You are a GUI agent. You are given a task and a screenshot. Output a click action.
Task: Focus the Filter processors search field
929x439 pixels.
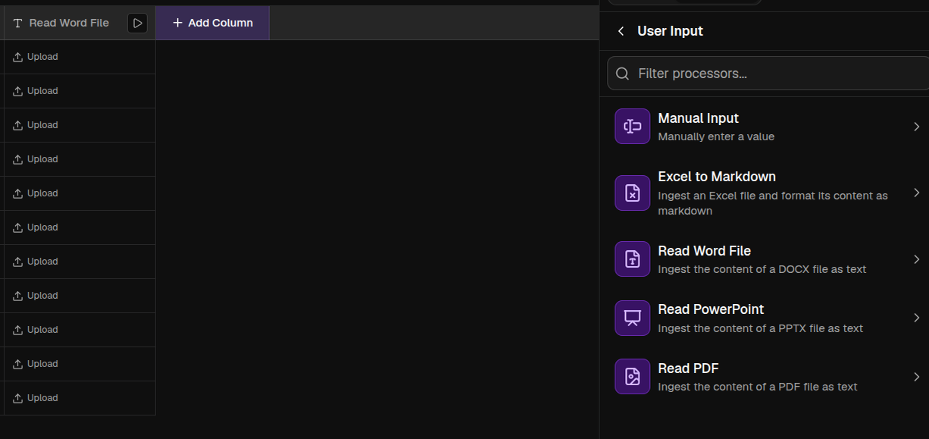point(768,74)
